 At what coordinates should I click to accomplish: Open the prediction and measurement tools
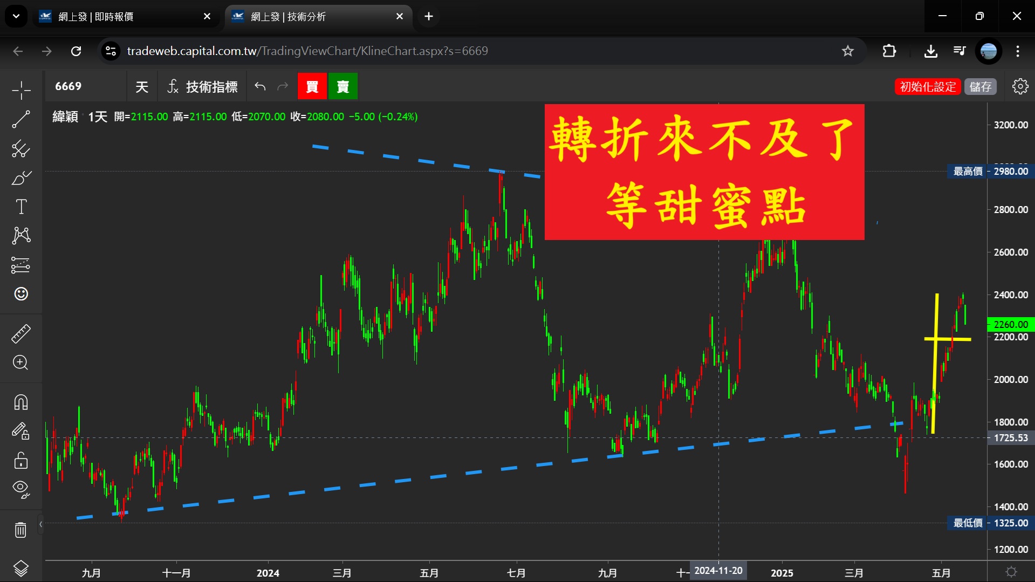click(x=21, y=265)
